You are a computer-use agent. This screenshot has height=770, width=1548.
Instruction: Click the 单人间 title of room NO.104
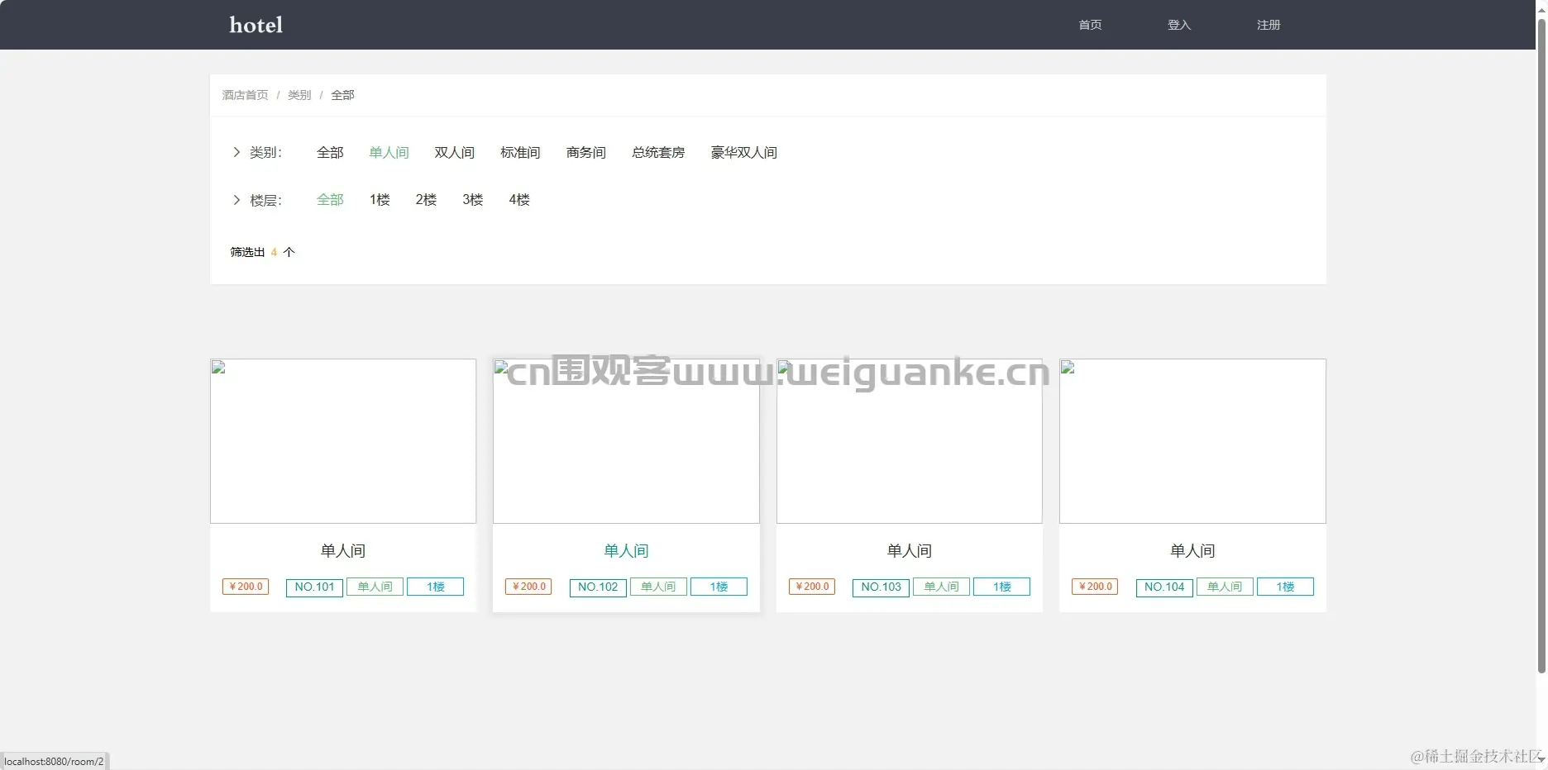pos(1192,551)
